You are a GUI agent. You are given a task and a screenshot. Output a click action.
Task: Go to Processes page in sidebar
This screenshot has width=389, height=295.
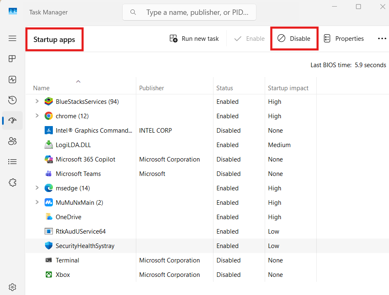(12, 59)
